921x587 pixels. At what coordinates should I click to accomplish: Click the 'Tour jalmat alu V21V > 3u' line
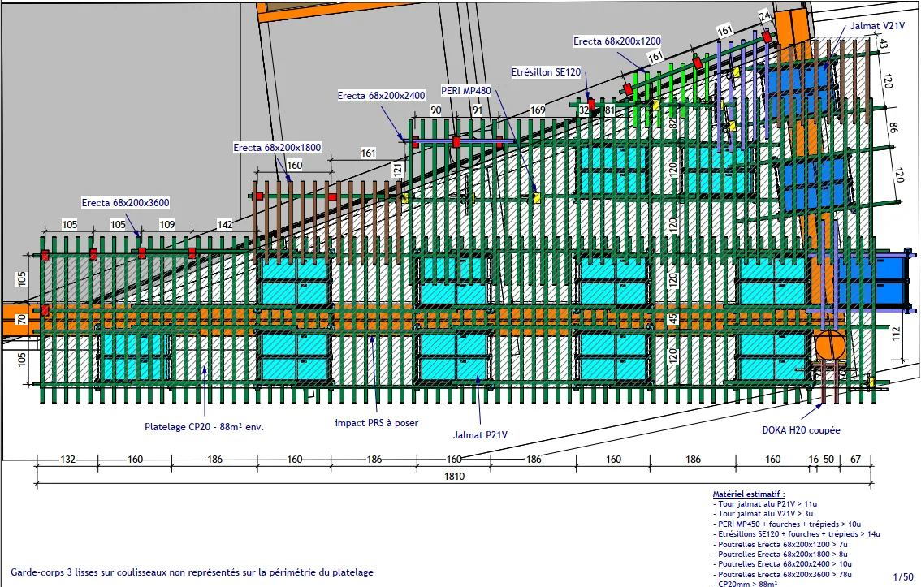763,514
